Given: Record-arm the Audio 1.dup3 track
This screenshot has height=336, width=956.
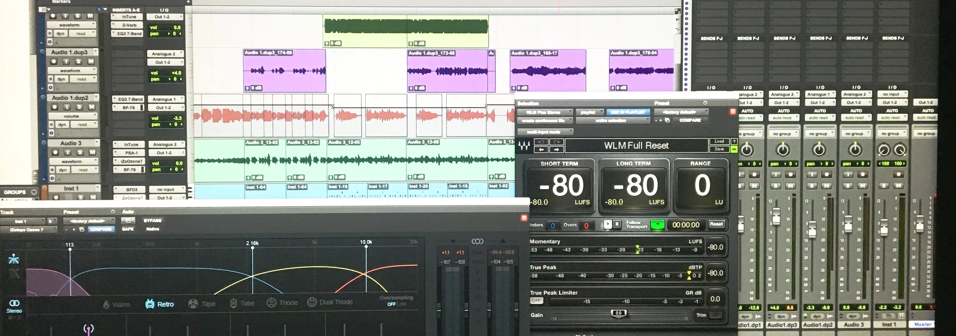Looking at the screenshot, I should pos(54,61).
